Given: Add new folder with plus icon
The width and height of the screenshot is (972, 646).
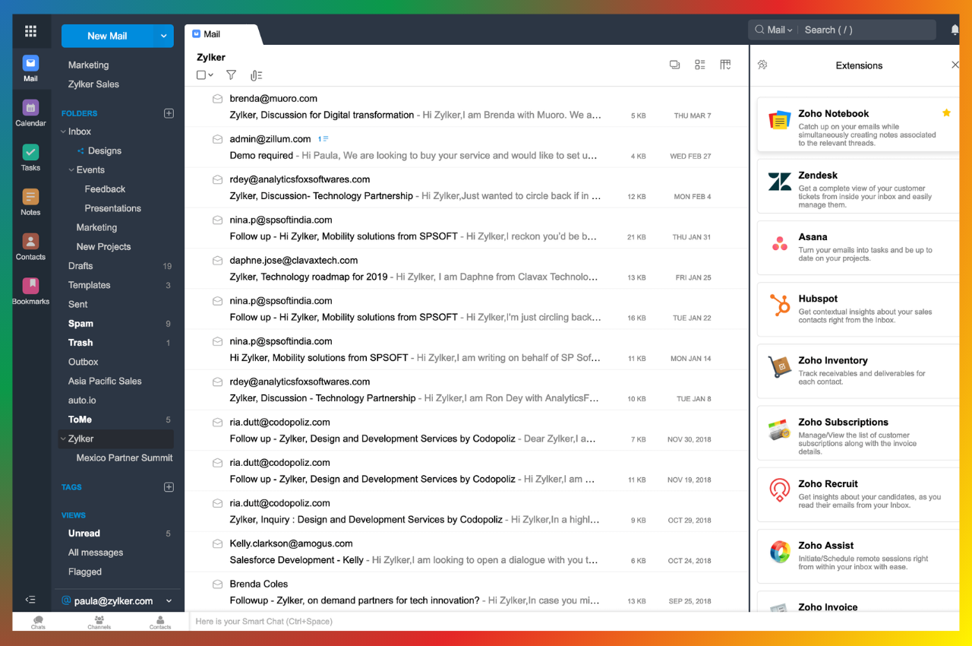Looking at the screenshot, I should [169, 113].
